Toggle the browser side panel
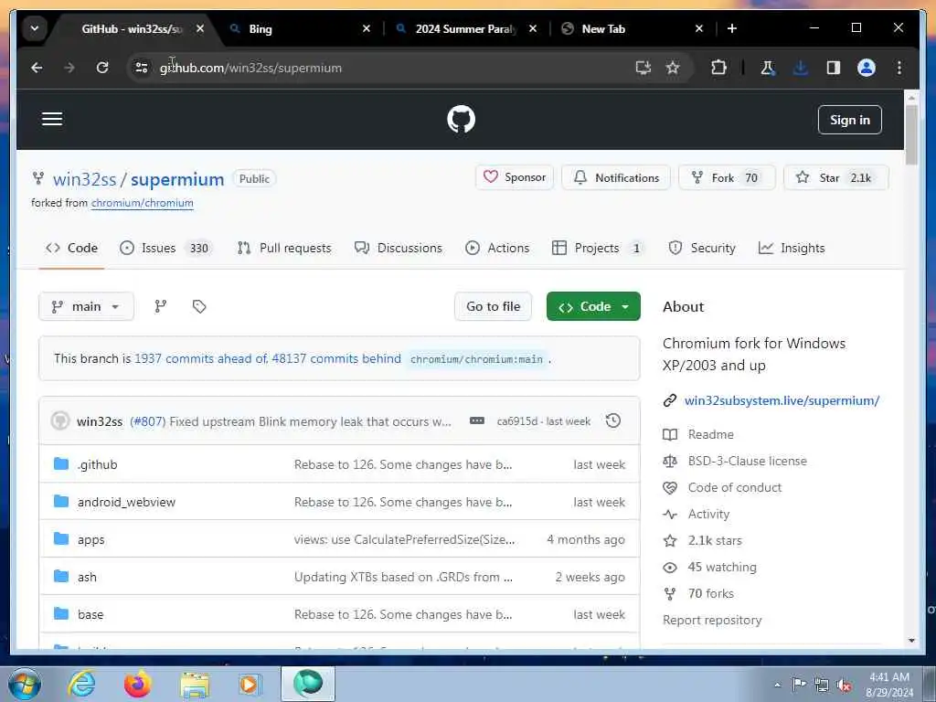The width and height of the screenshot is (936, 702). tap(834, 68)
